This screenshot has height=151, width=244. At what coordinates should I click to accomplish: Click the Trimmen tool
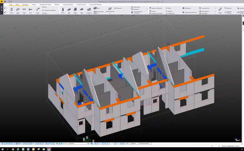(152, 11)
